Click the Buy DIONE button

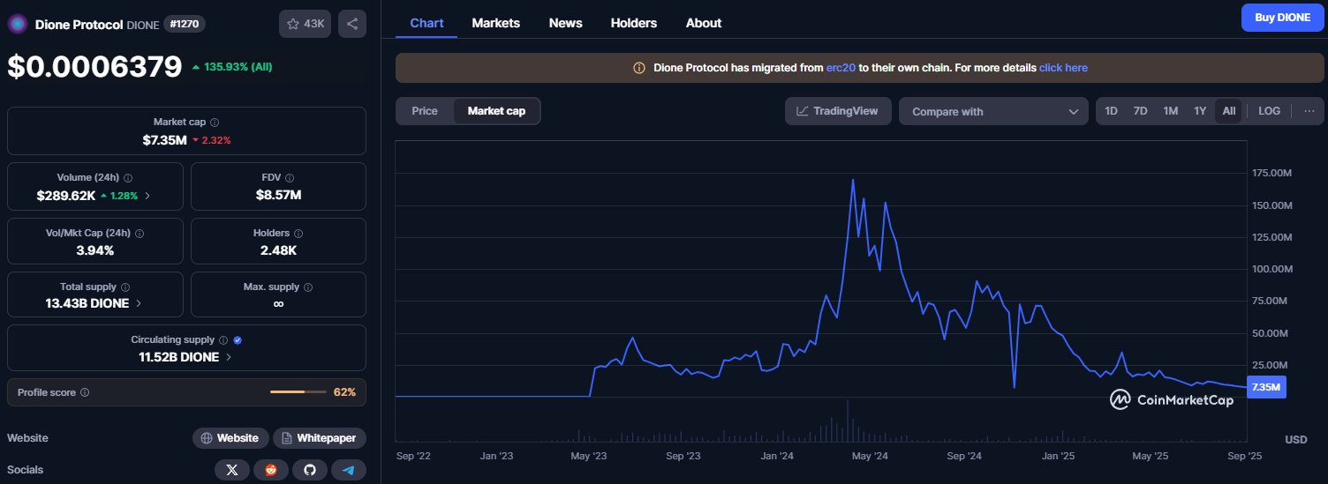click(1281, 17)
